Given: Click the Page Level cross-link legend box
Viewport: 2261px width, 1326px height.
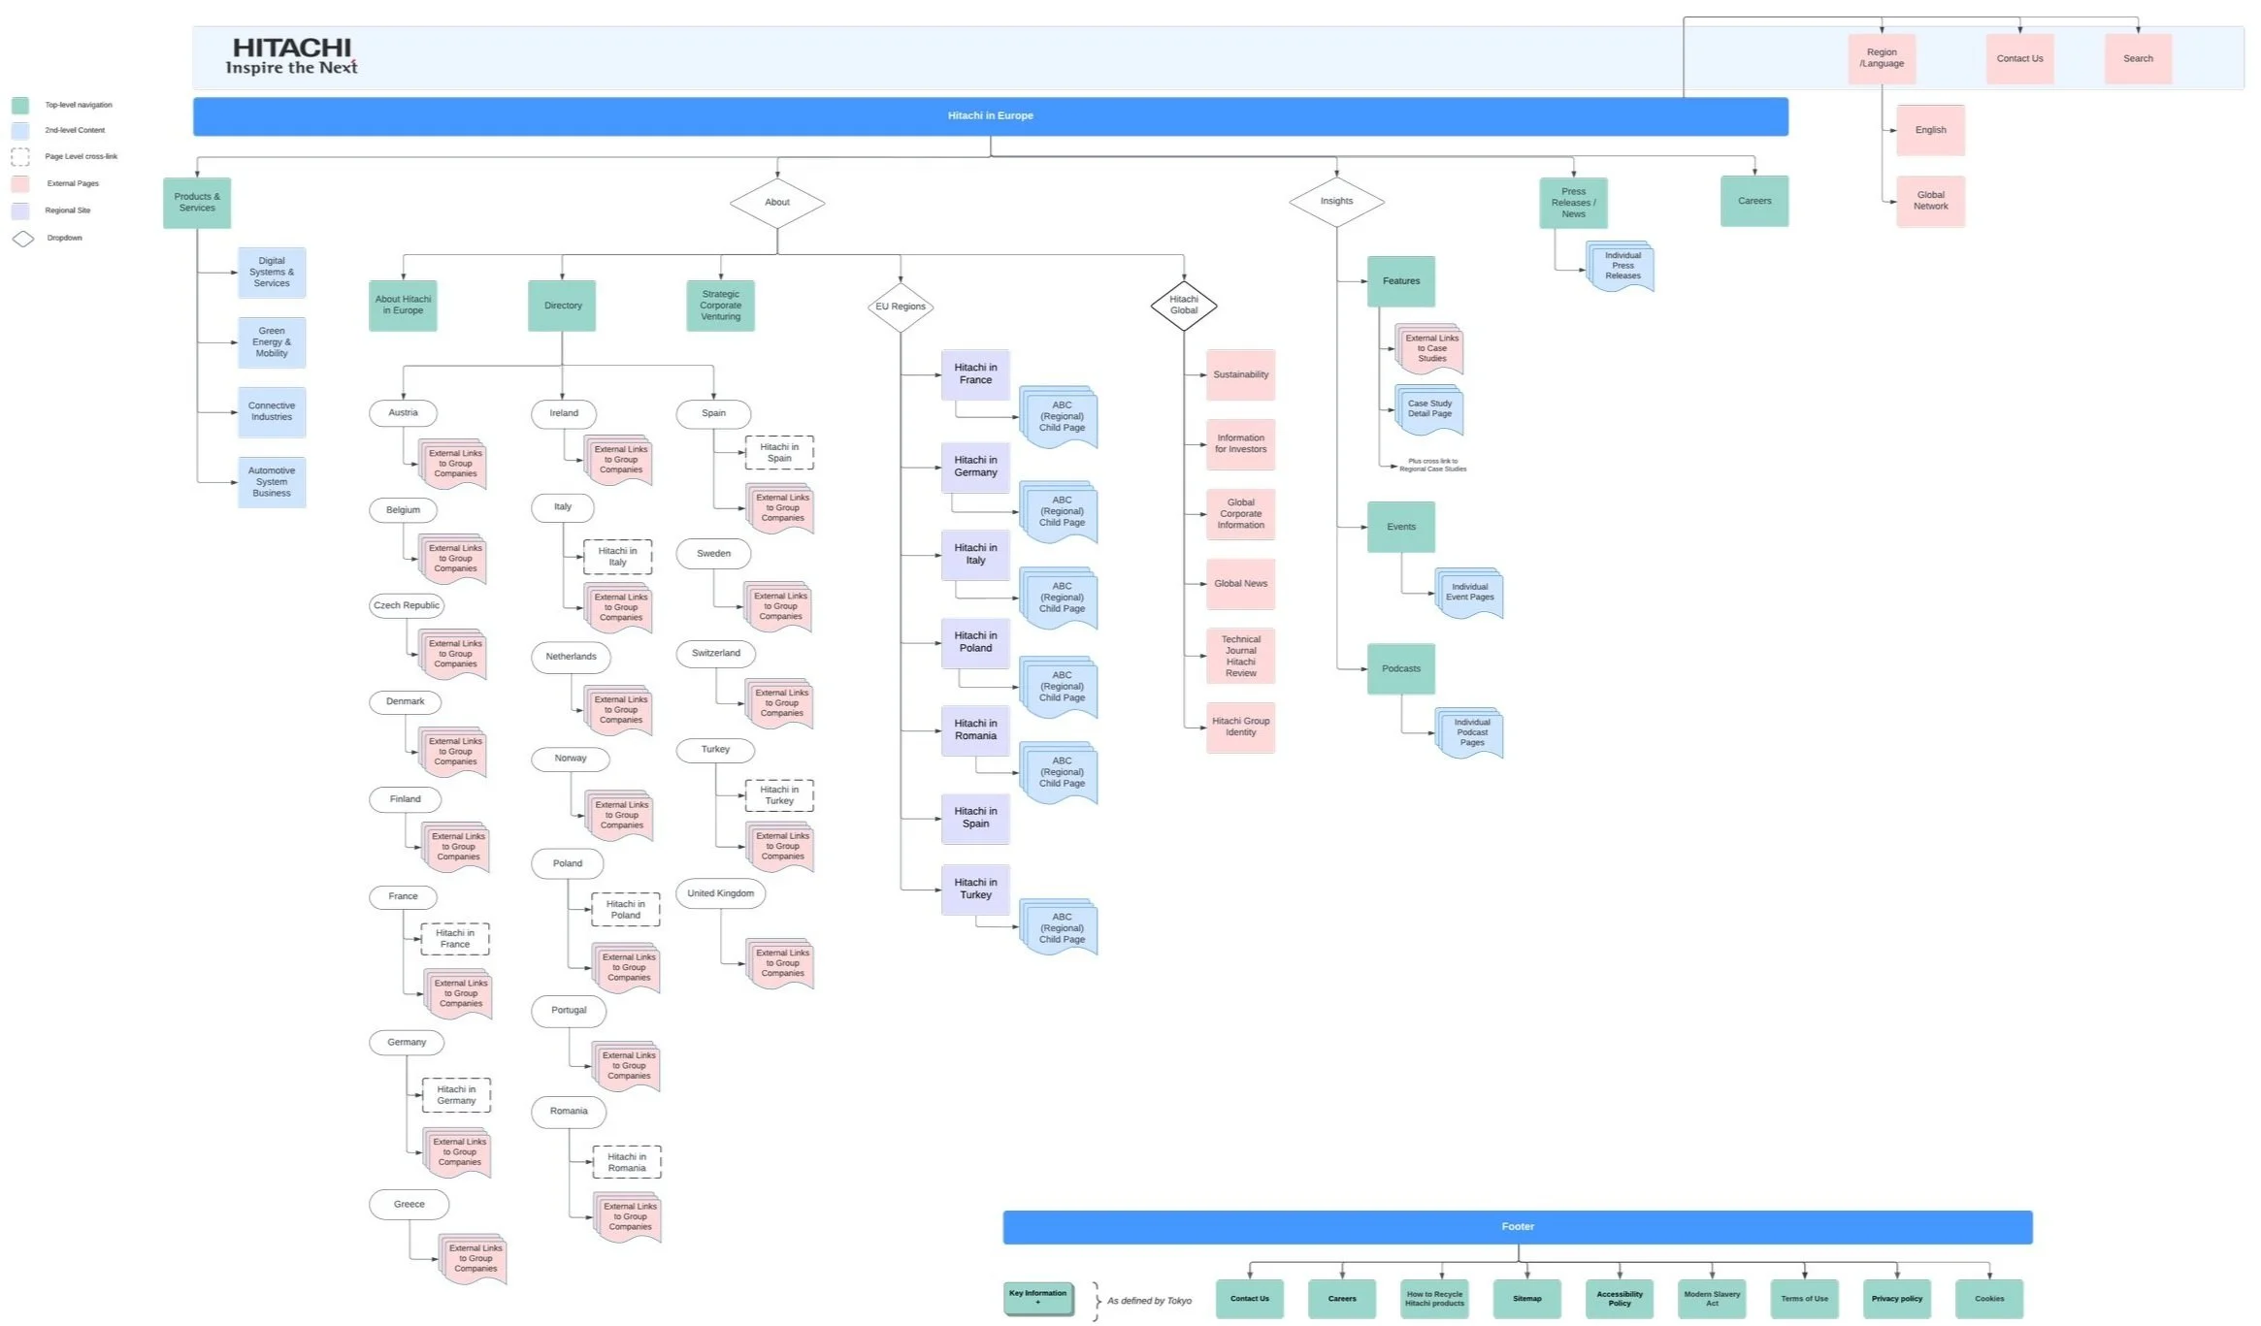Looking at the screenshot, I should (20, 157).
